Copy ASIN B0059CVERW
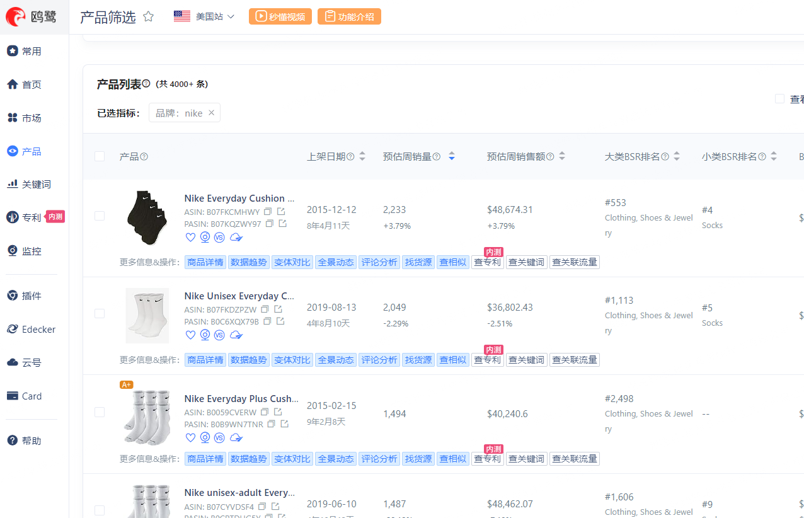Screen dimensions: 804x518 pos(265,412)
